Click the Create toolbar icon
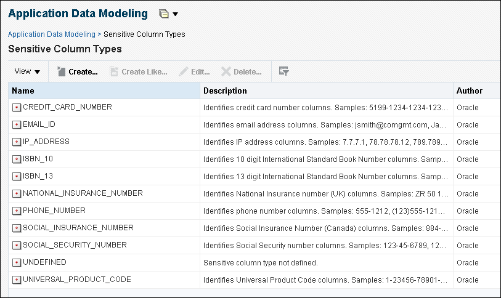501x298 pixels. coord(61,71)
